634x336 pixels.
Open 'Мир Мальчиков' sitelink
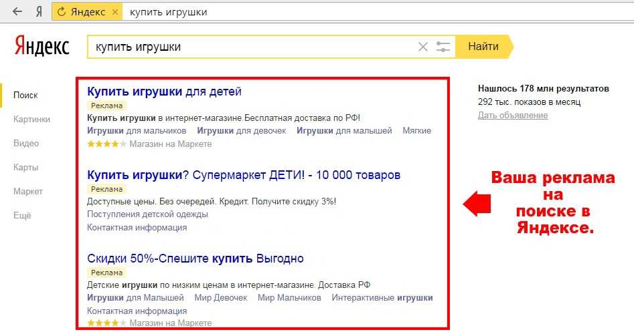tap(289, 298)
